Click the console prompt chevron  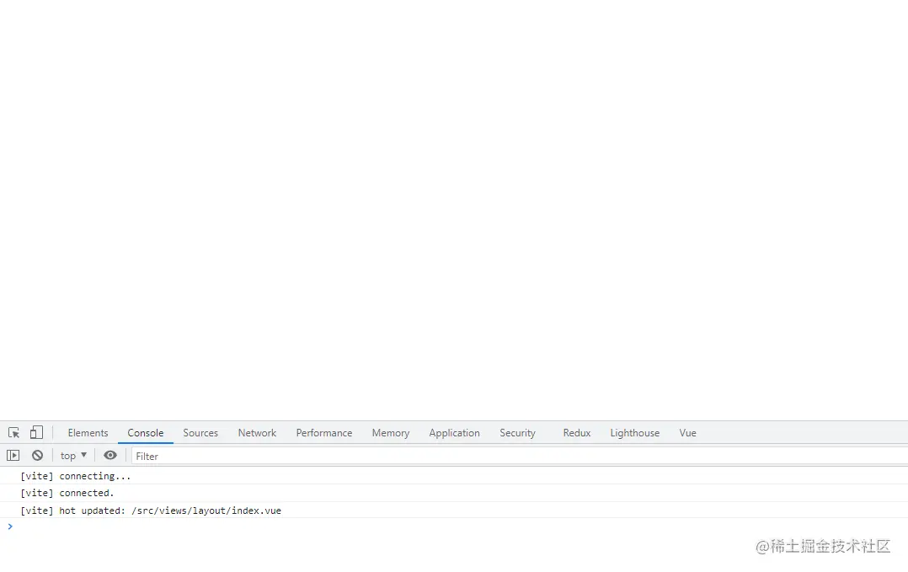click(9, 527)
